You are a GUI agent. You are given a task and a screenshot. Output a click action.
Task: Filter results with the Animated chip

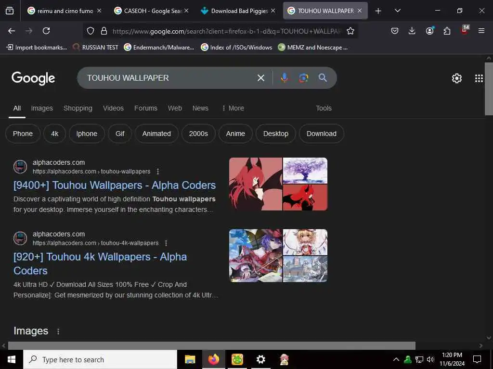[156, 134]
